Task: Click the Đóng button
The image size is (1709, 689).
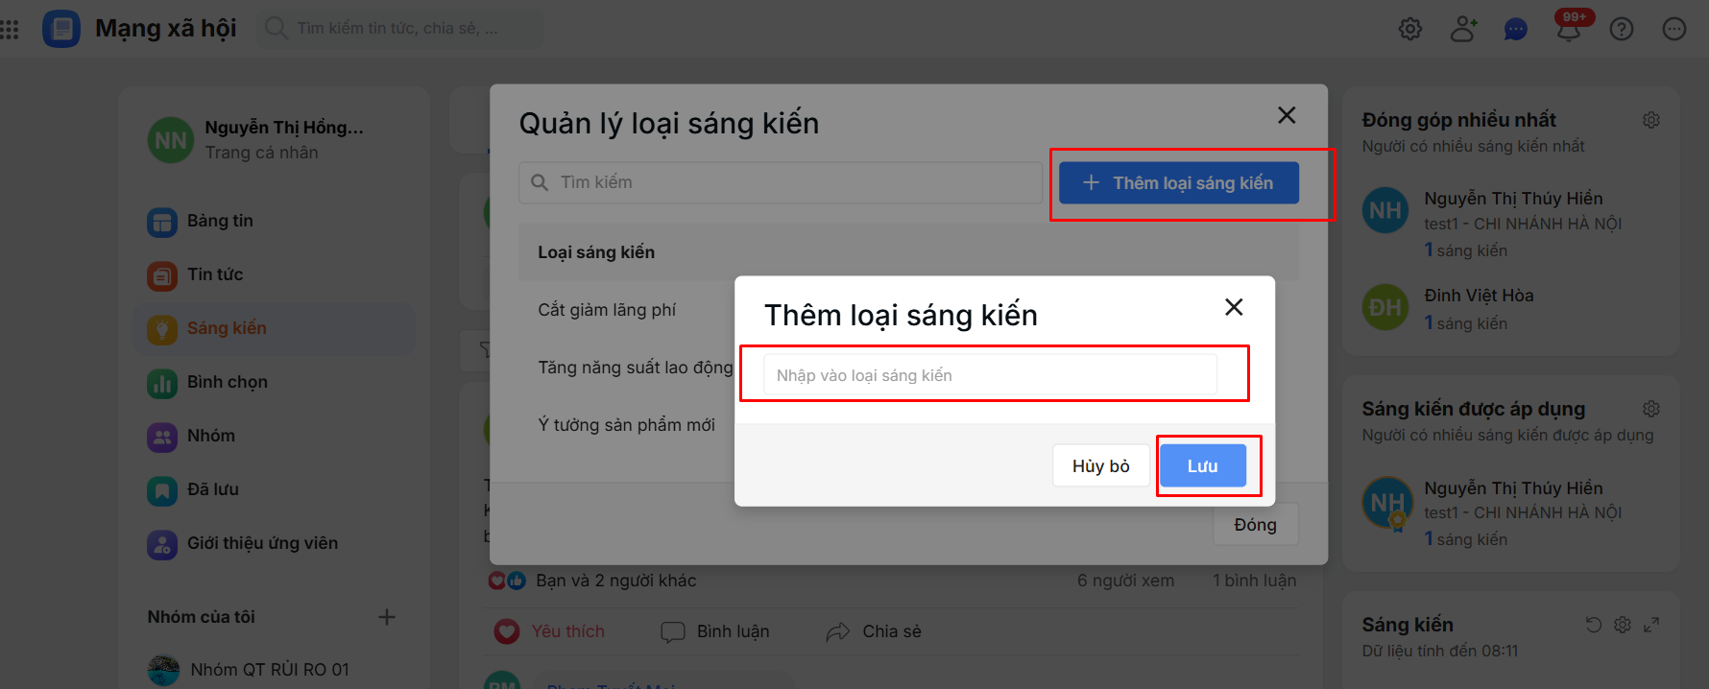Action: click(x=1255, y=525)
